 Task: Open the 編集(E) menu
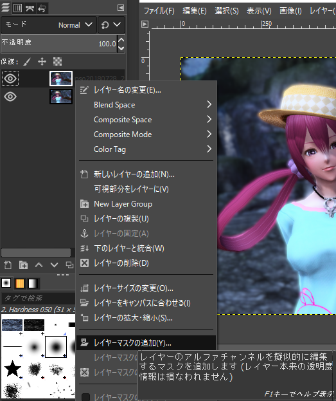pyautogui.click(x=195, y=11)
